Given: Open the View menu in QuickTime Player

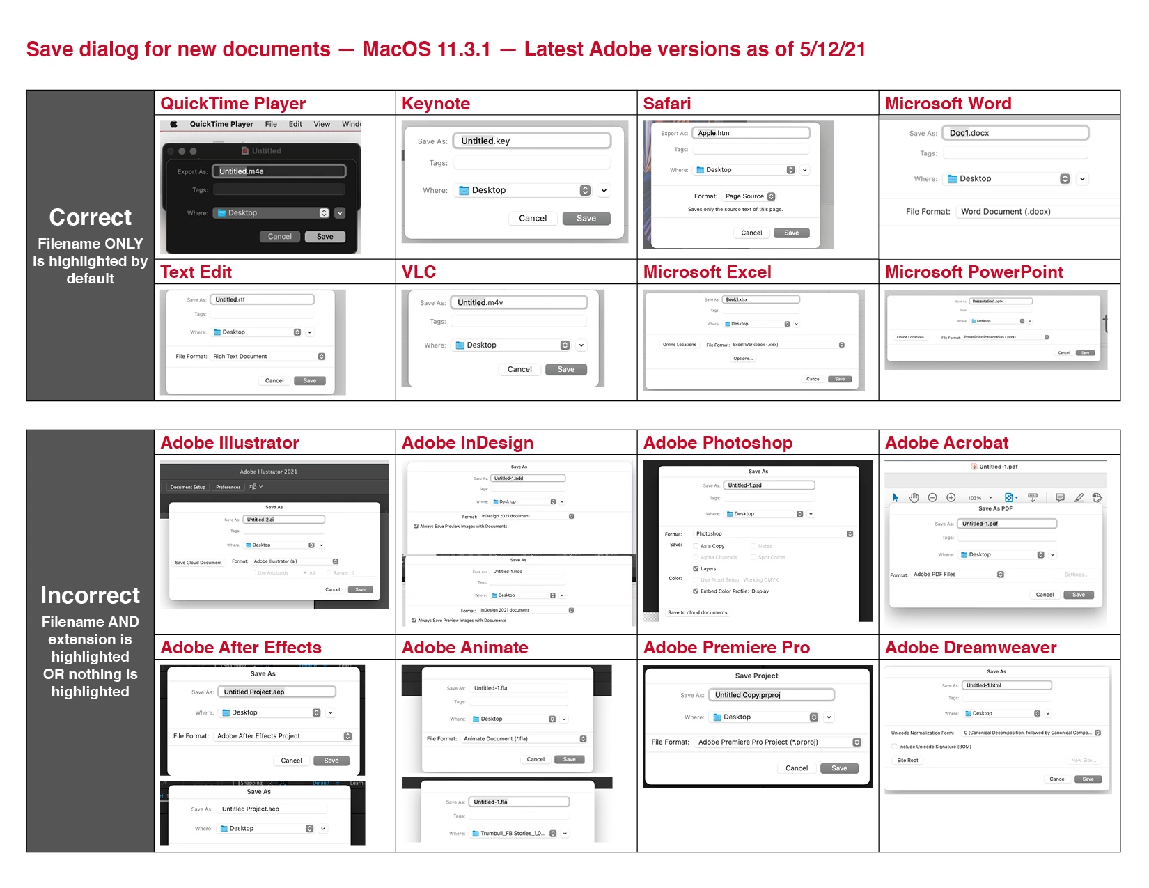Looking at the screenshot, I should 322,124.
